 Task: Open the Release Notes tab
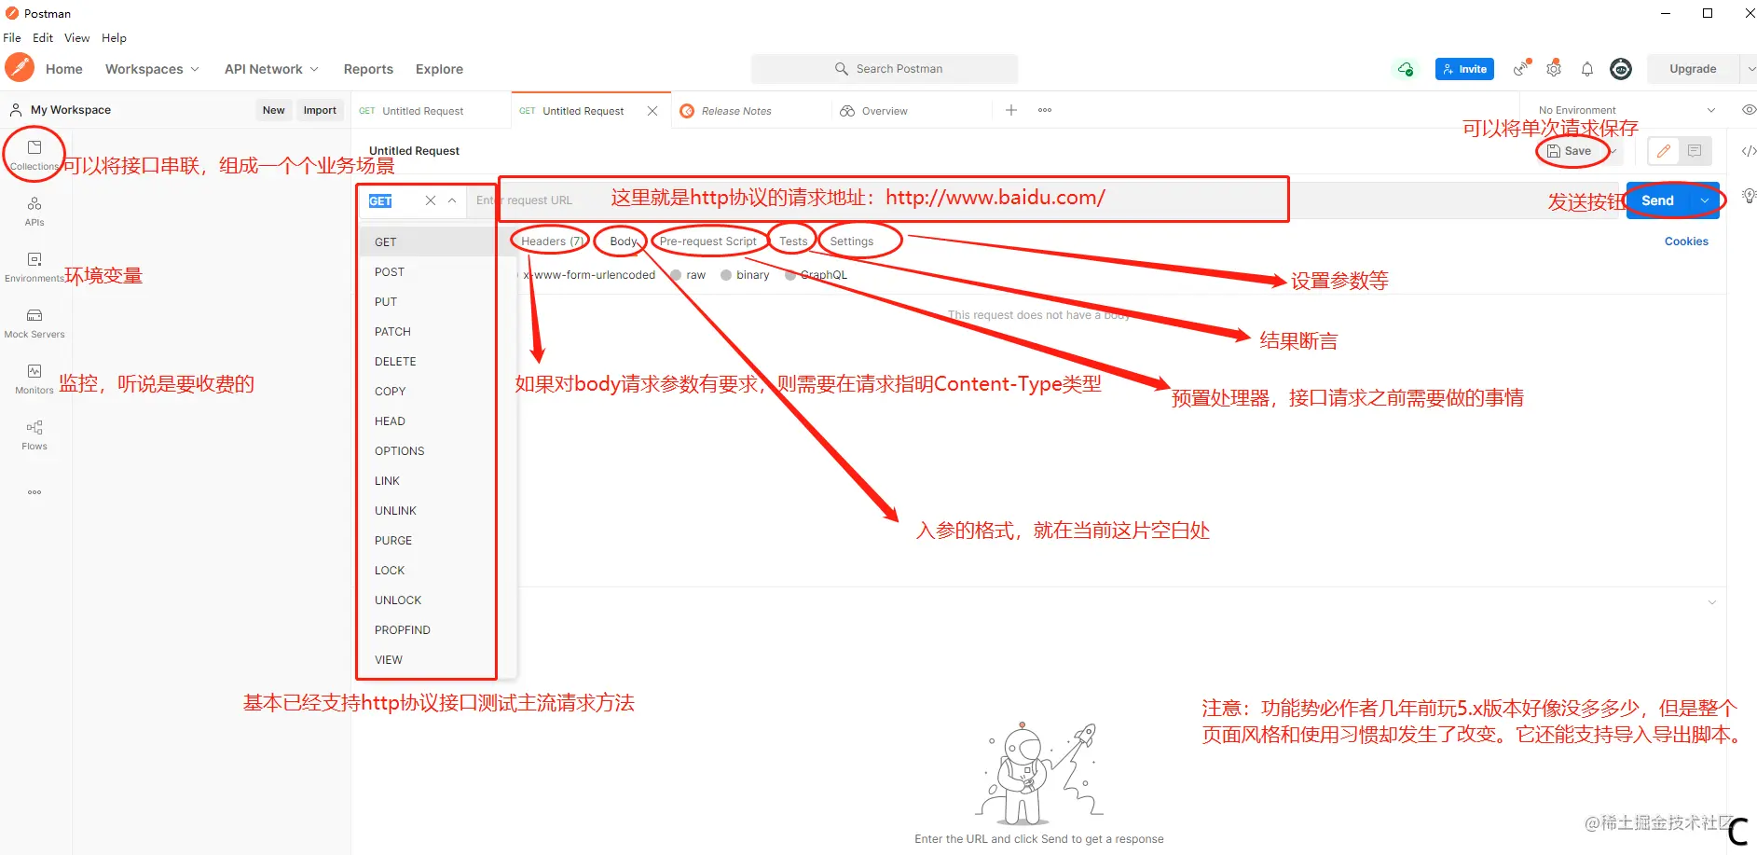click(736, 111)
